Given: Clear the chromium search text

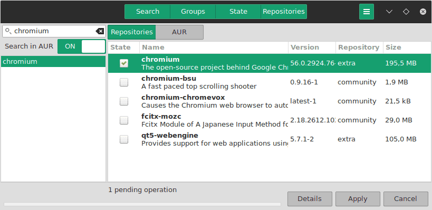Looking at the screenshot, I should click(x=100, y=31).
